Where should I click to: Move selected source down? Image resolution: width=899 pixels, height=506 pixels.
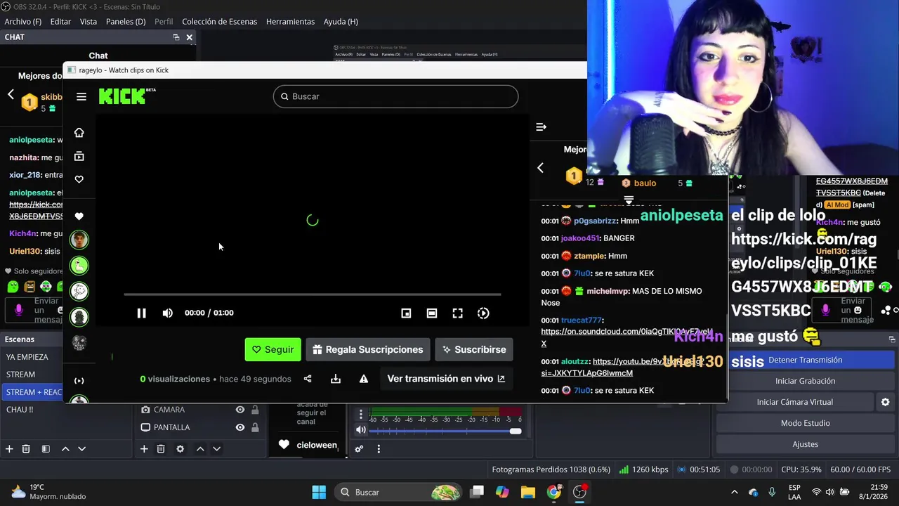click(216, 448)
